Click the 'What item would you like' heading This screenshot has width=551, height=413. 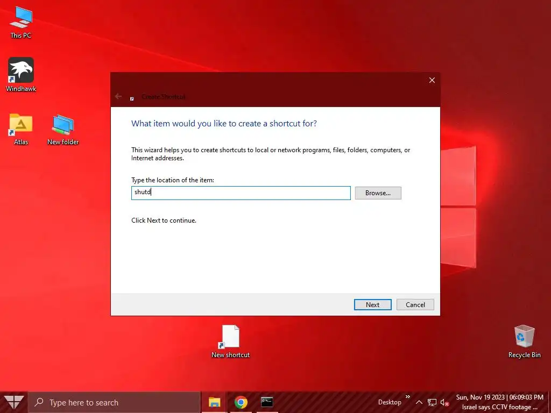pyautogui.click(x=224, y=124)
